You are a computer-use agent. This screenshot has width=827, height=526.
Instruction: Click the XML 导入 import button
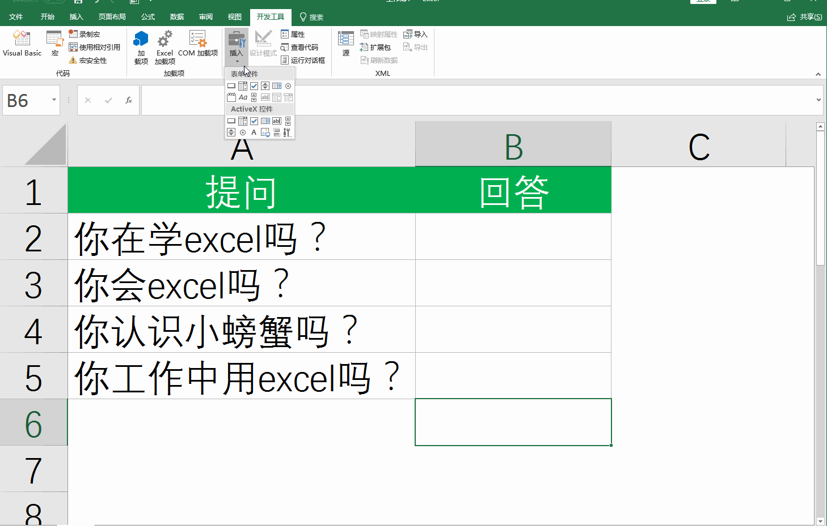click(x=415, y=34)
